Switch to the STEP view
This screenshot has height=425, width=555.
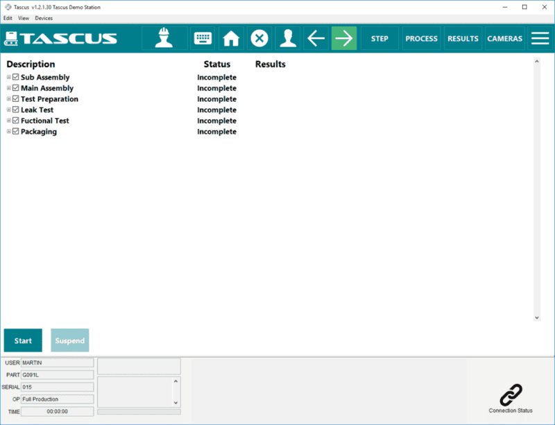[379, 38]
